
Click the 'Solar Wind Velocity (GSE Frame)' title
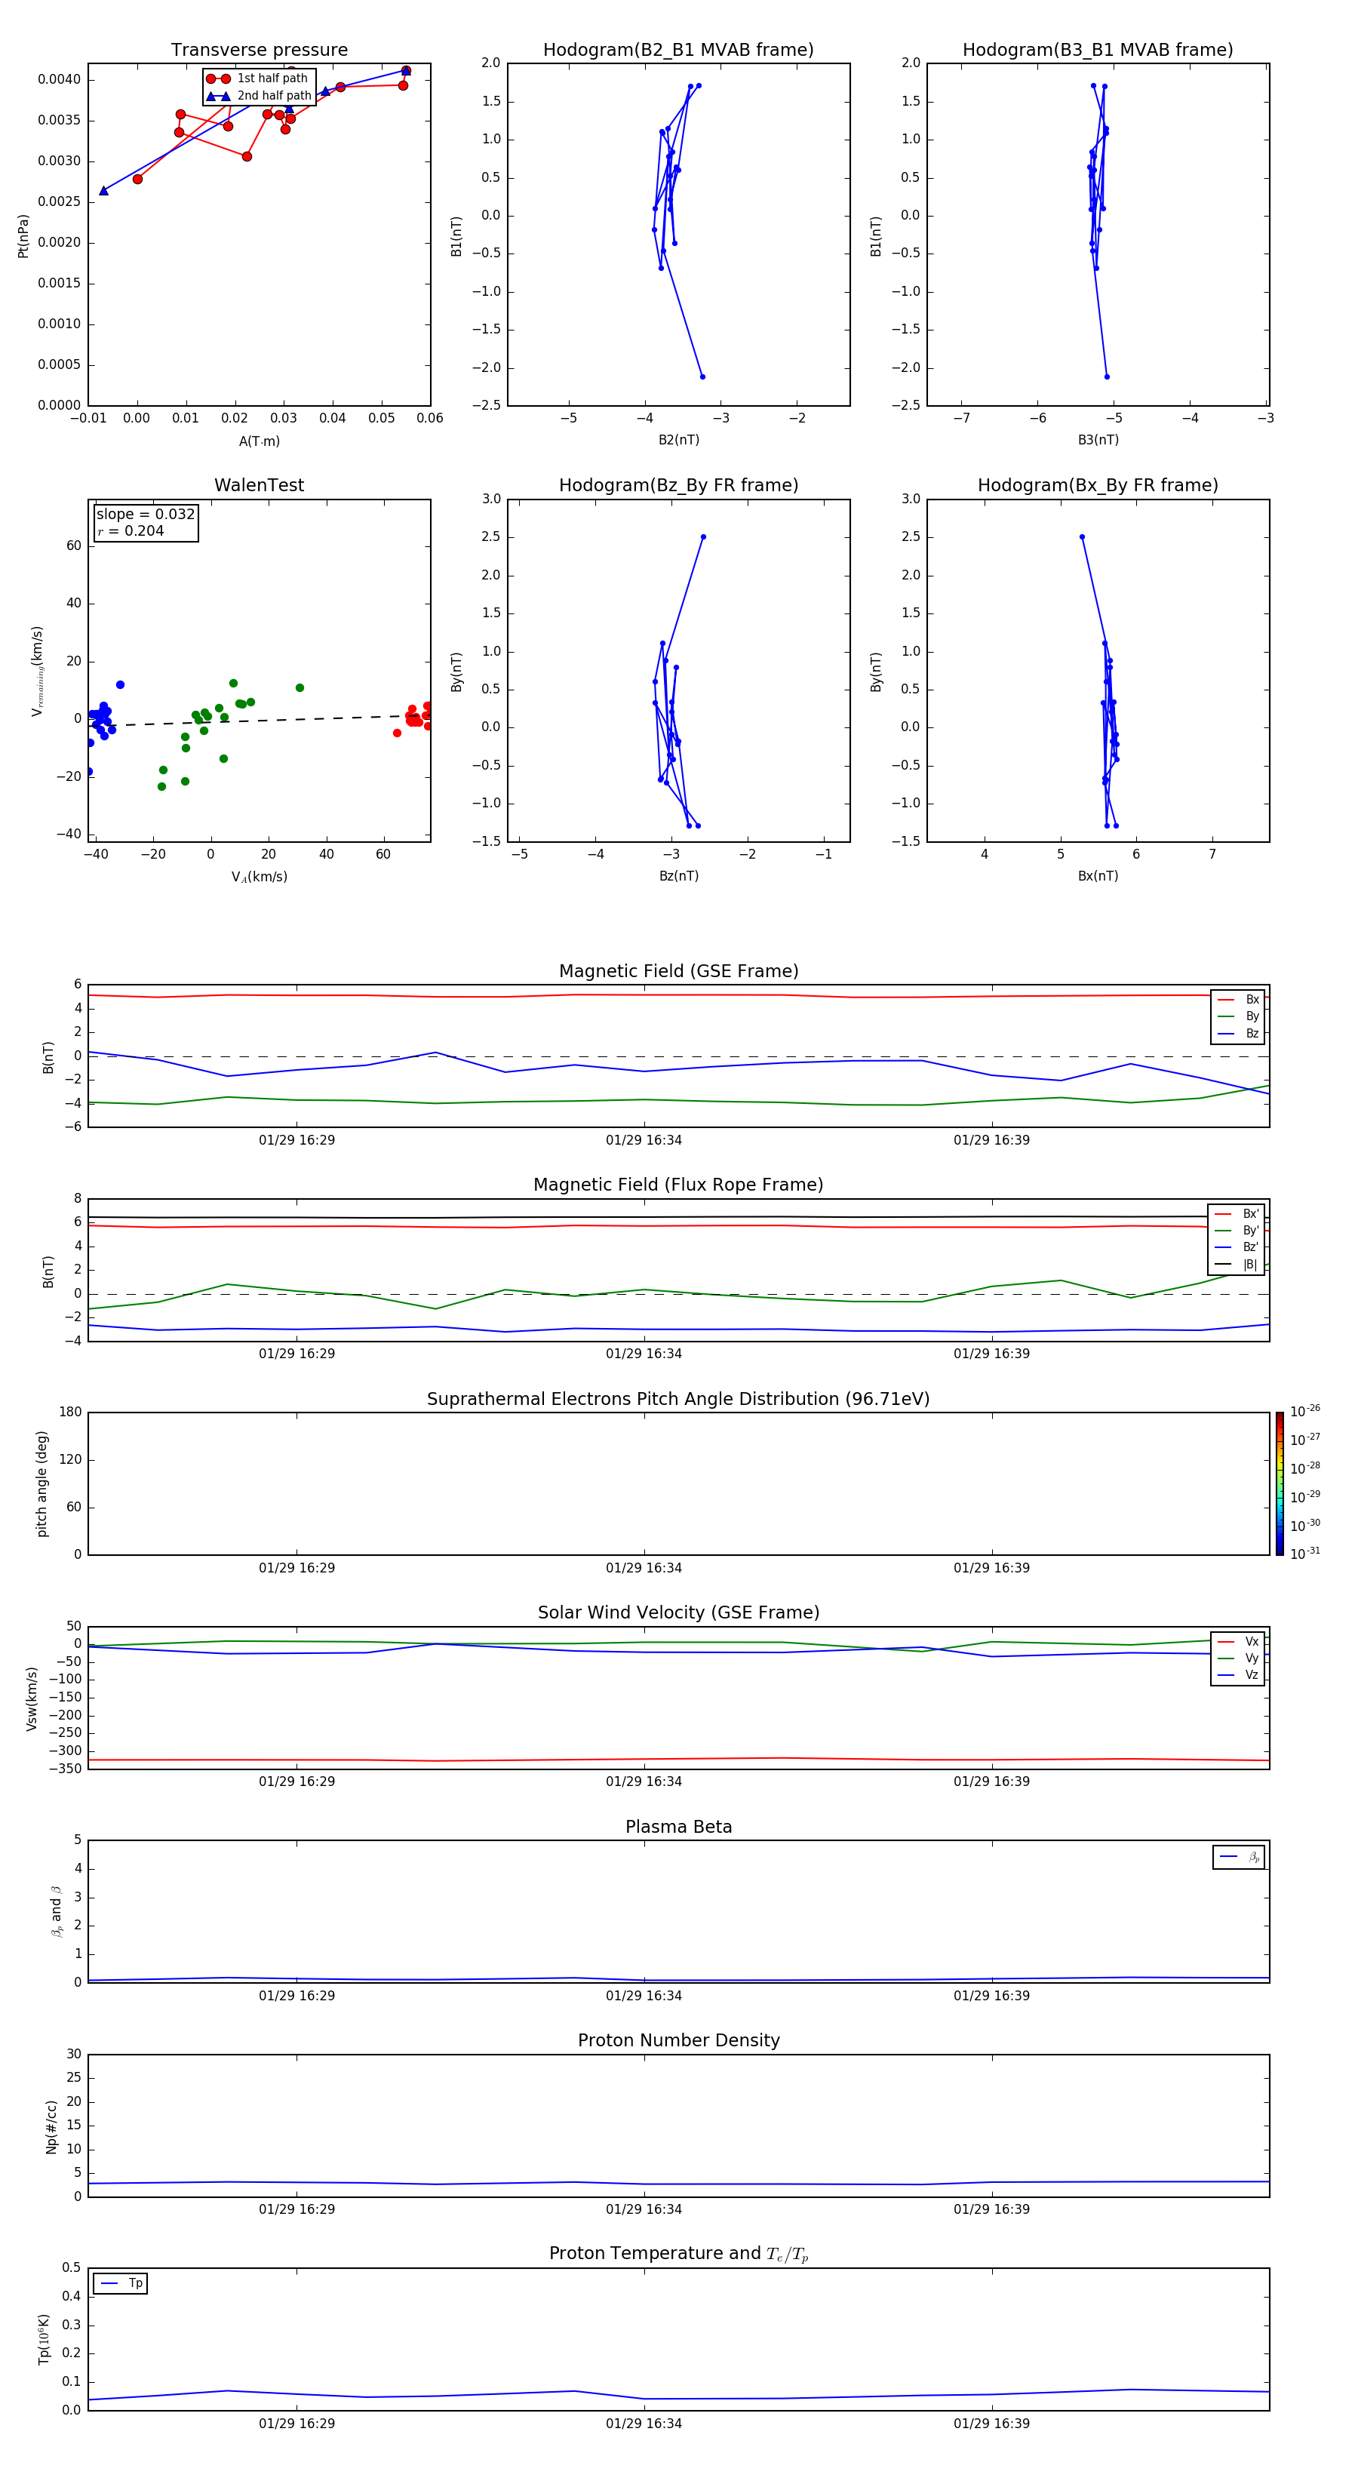678,1612
